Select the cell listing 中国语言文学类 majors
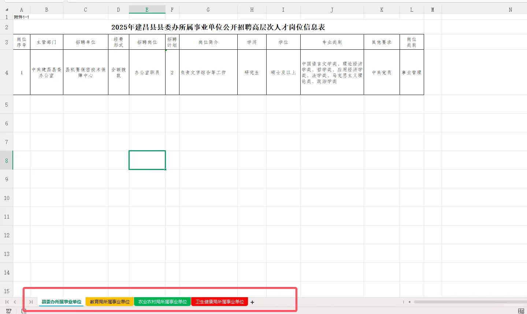This screenshot has height=314, width=527. tap(332, 72)
